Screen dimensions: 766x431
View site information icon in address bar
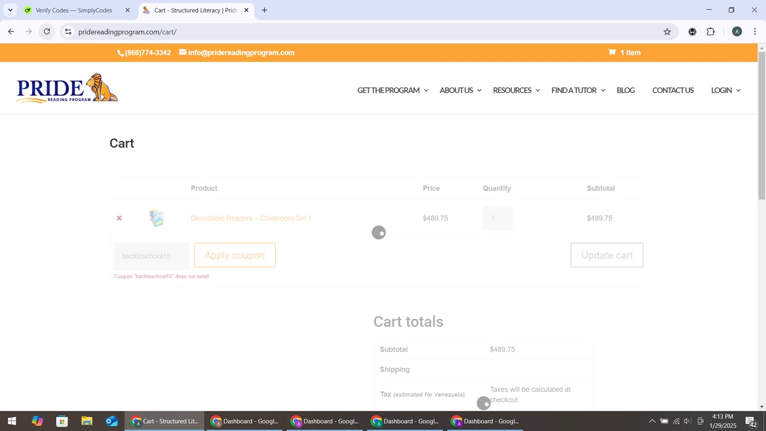[x=68, y=32]
